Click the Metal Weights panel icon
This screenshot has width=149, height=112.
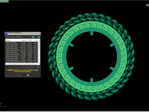(6, 33)
